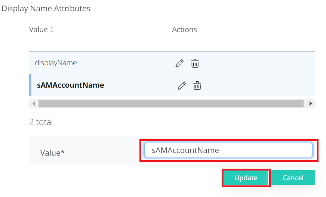Click the pencil icon for sAMAccountName
The width and height of the screenshot is (326, 197).
click(x=182, y=86)
